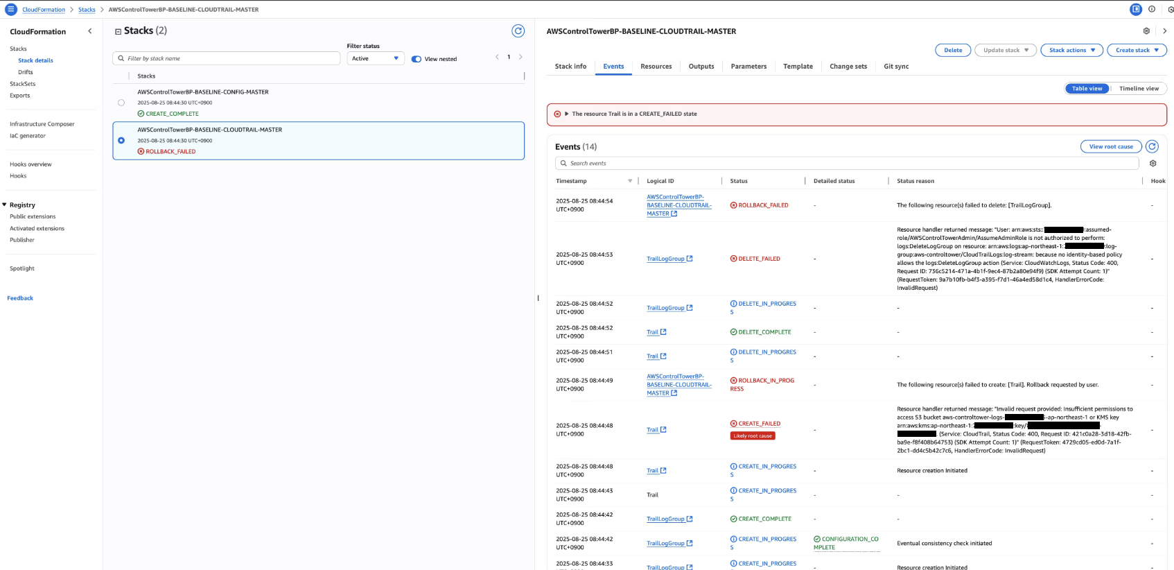Screen dimensions: 1174x570
Task: Click the Delete stack button
Action: pyautogui.click(x=953, y=50)
